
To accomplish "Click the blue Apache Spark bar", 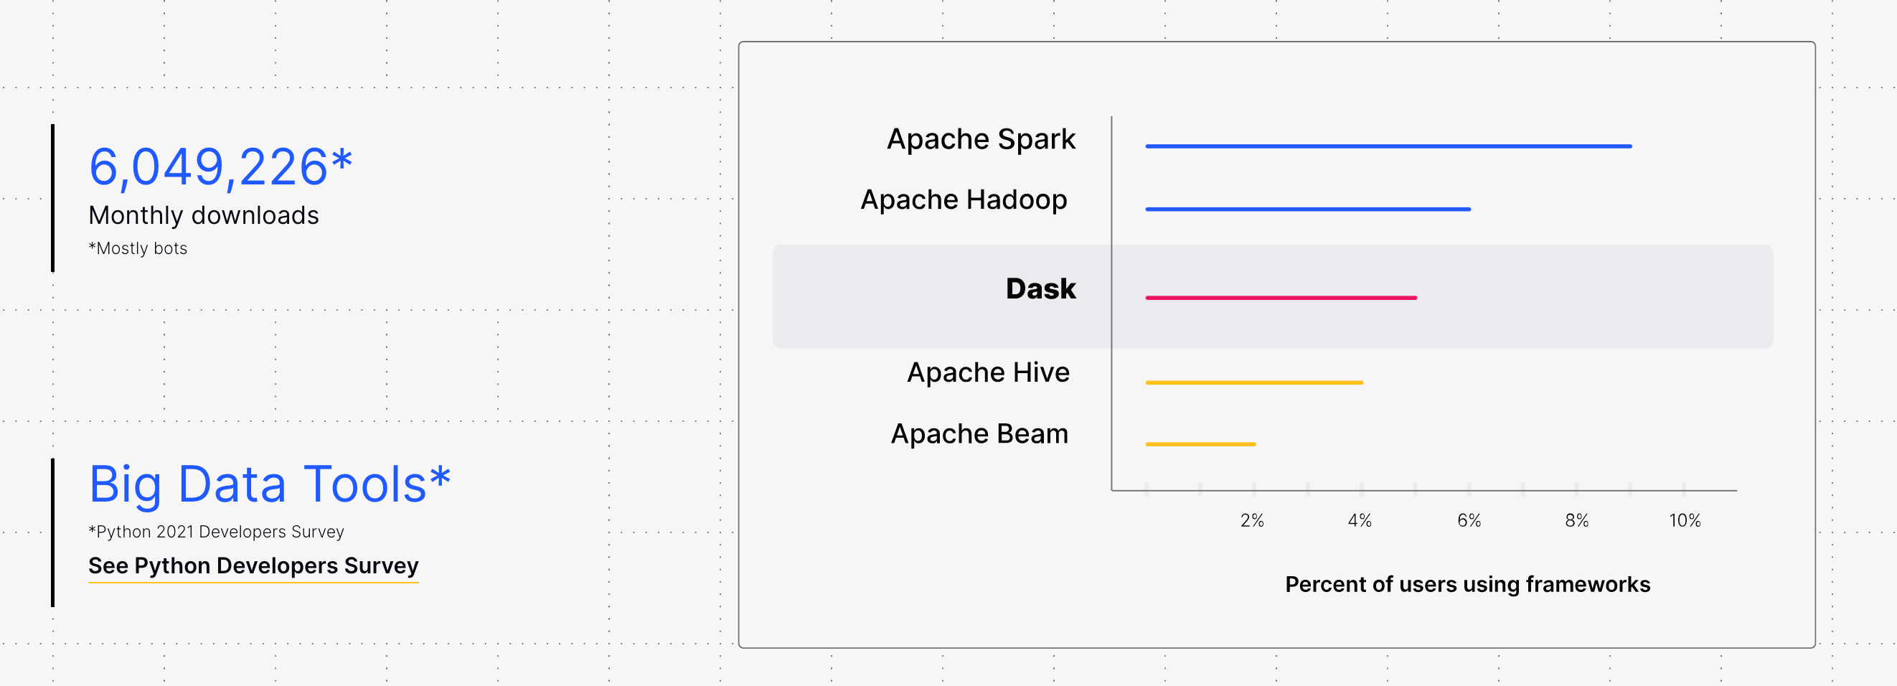I will [1388, 146].
